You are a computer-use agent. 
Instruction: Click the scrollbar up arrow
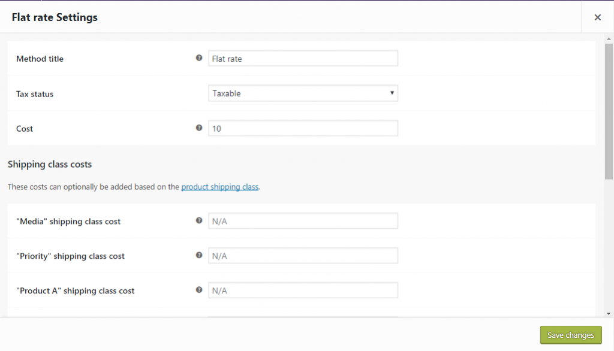pos(608,39)
